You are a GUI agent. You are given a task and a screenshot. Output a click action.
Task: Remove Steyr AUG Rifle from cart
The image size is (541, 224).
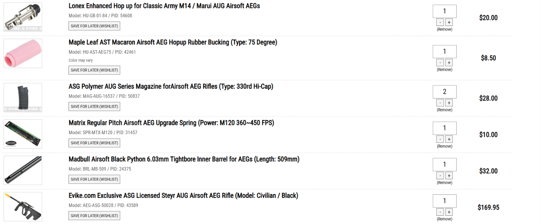tap(444, 219)
